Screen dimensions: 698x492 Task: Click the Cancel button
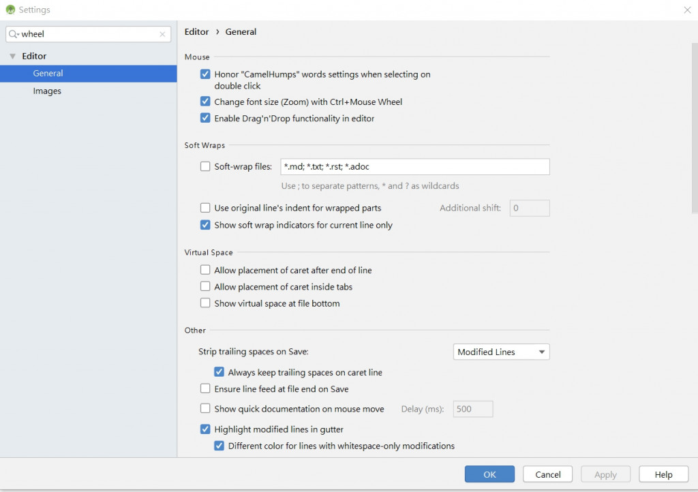(547, 474)
